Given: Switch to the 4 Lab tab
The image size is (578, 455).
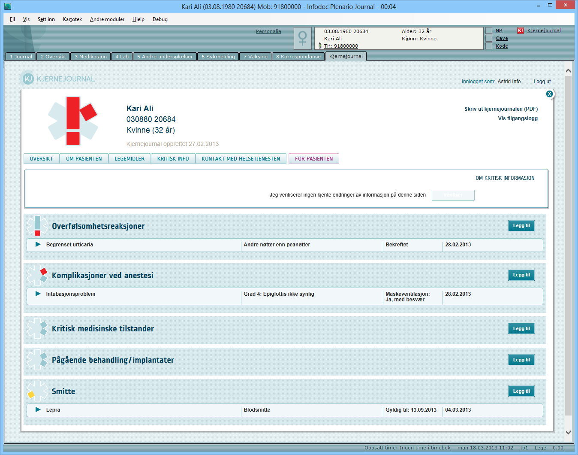Looking at the screenshot, I should click(x=122, y=57).
